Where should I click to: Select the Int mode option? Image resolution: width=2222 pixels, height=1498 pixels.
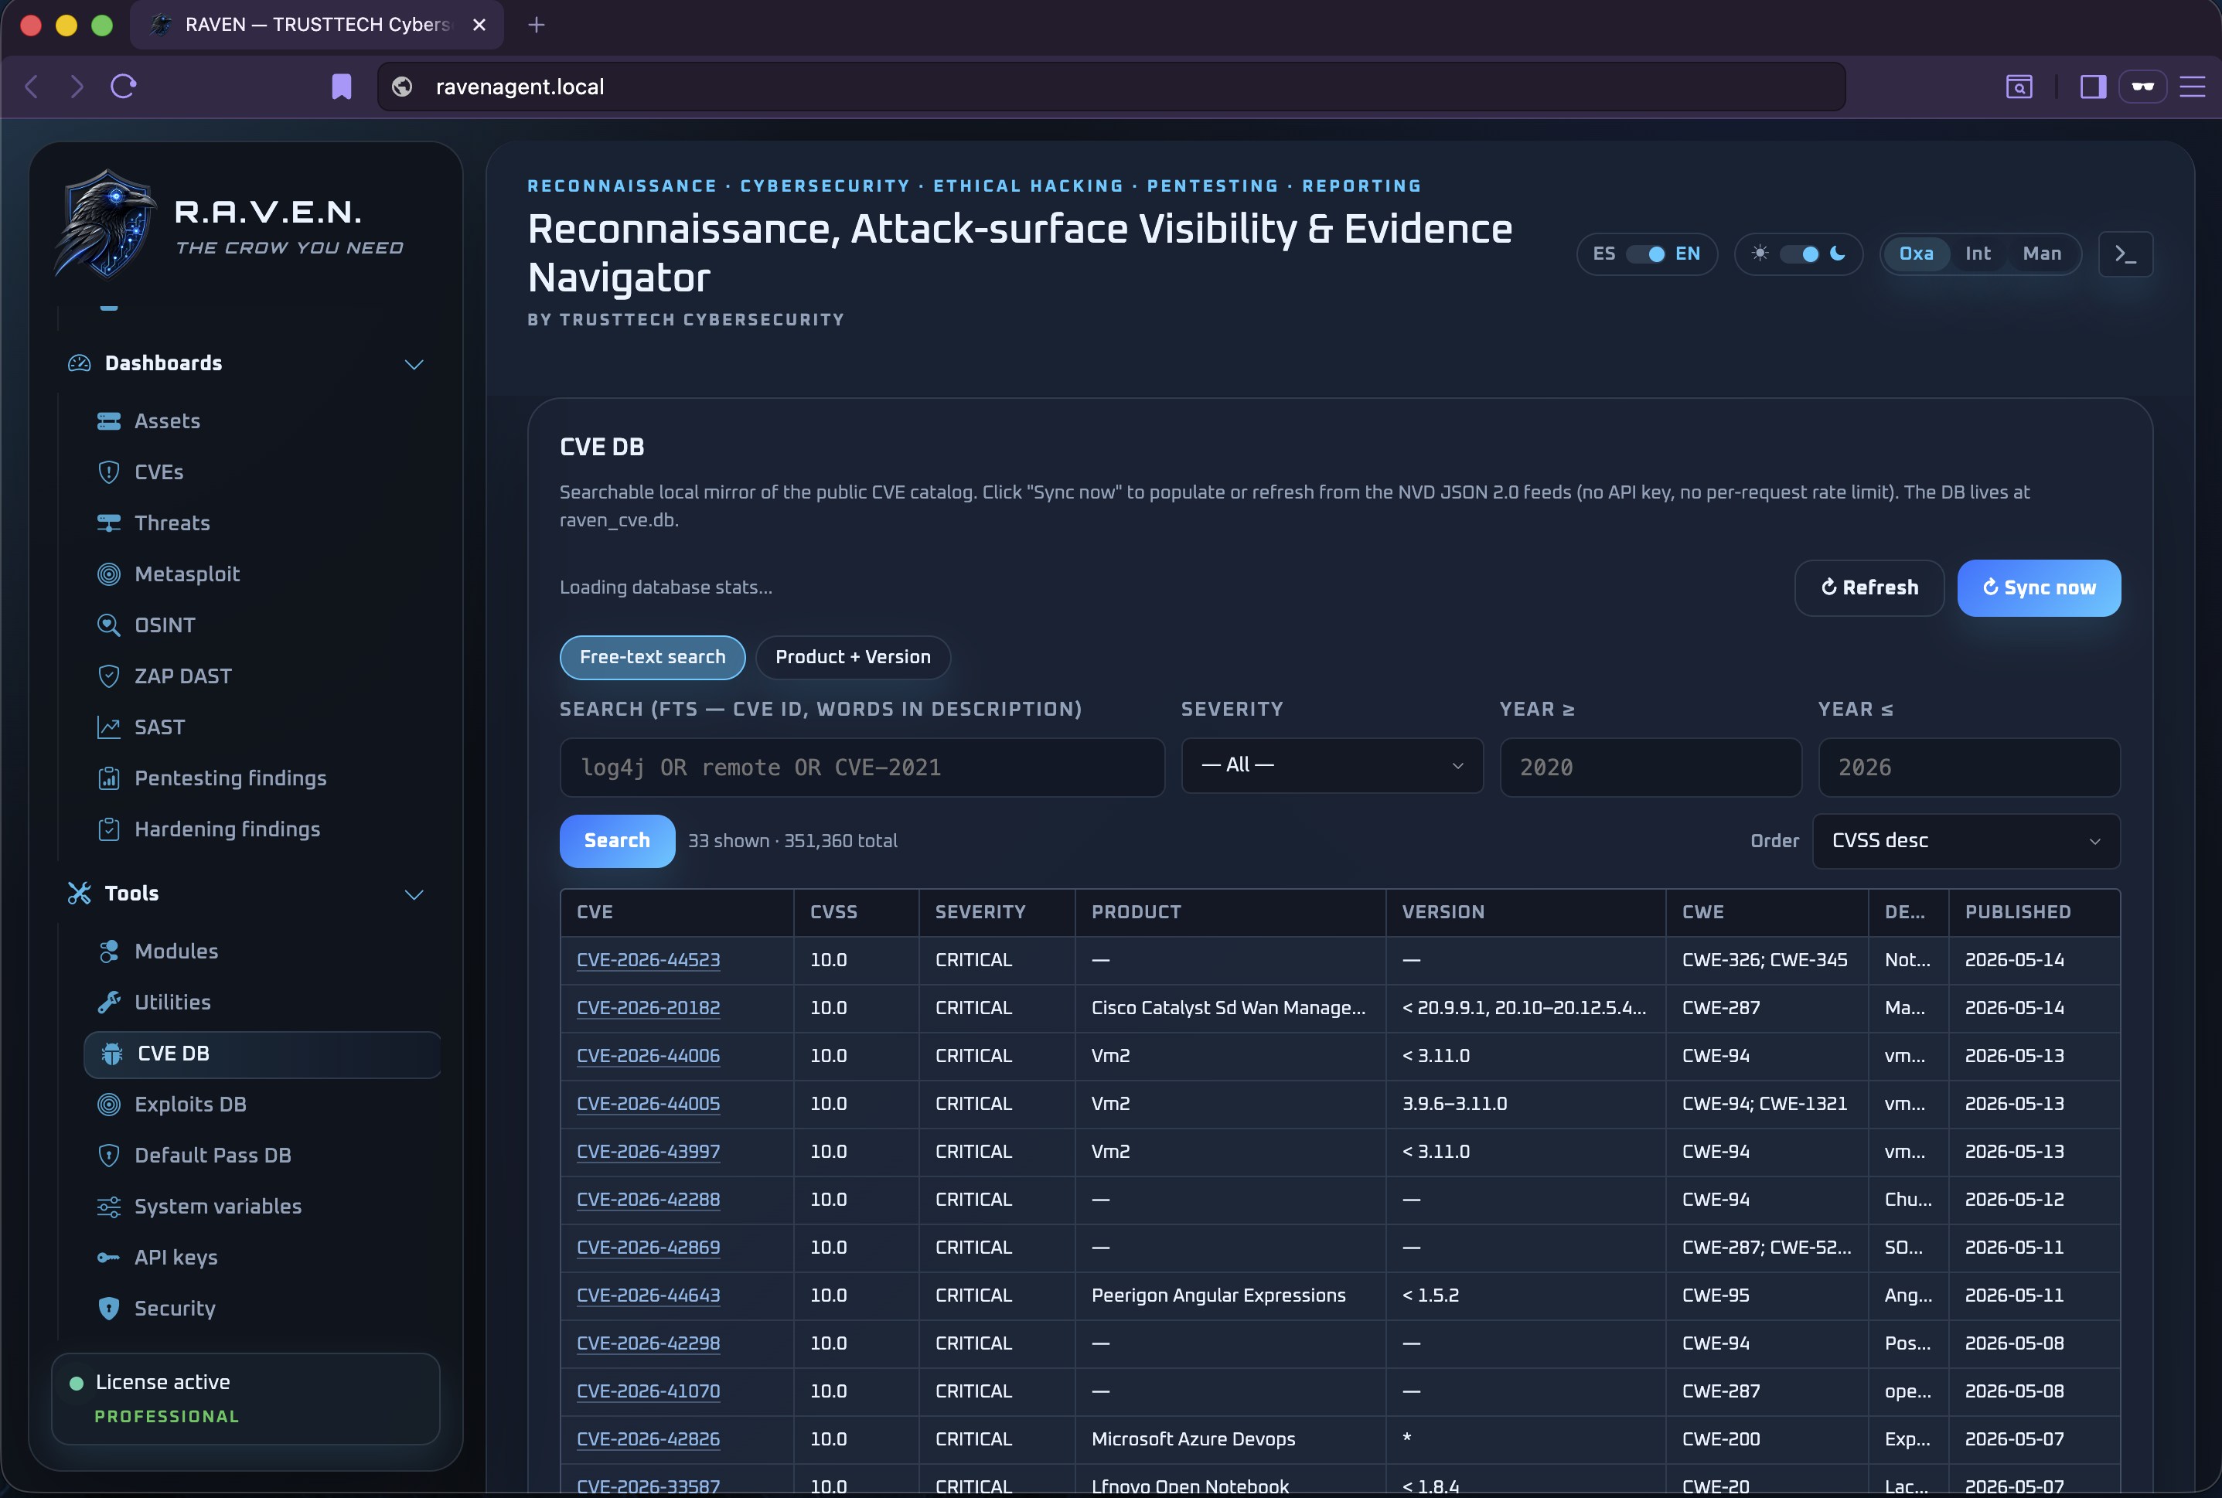pos(1978,254)
